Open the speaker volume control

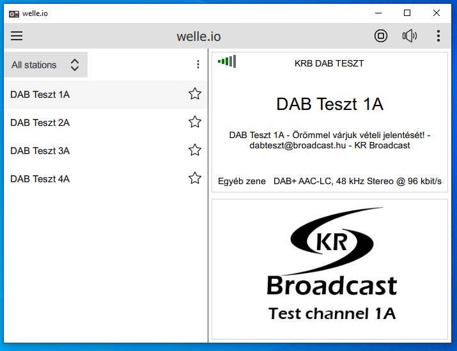pos(409,36)
